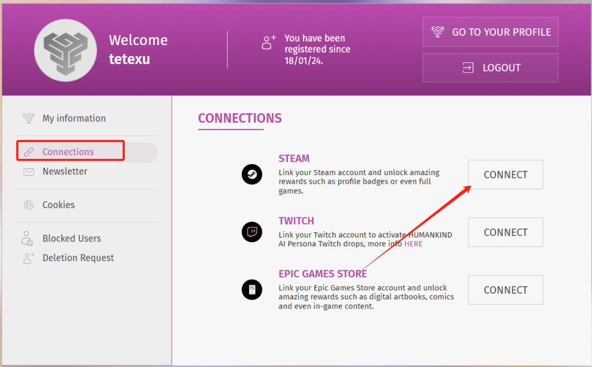The image size is (592, 367).
Task: Click the EPIC GAMES STORE heading
Action: pos(323,273)
